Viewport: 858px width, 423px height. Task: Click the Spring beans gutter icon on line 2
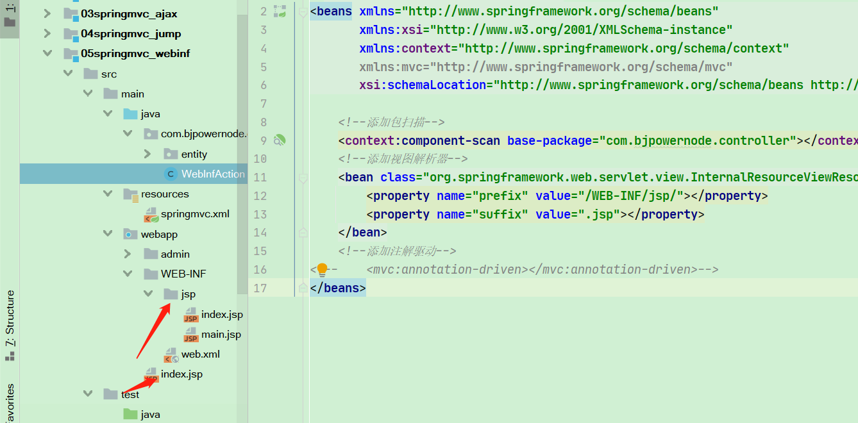click(280, 11)
